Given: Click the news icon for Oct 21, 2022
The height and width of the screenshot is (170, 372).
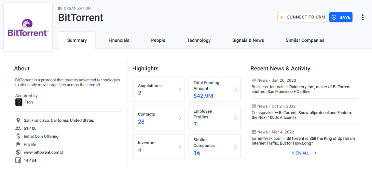Looking at the screenshot, I should (254, 106).
